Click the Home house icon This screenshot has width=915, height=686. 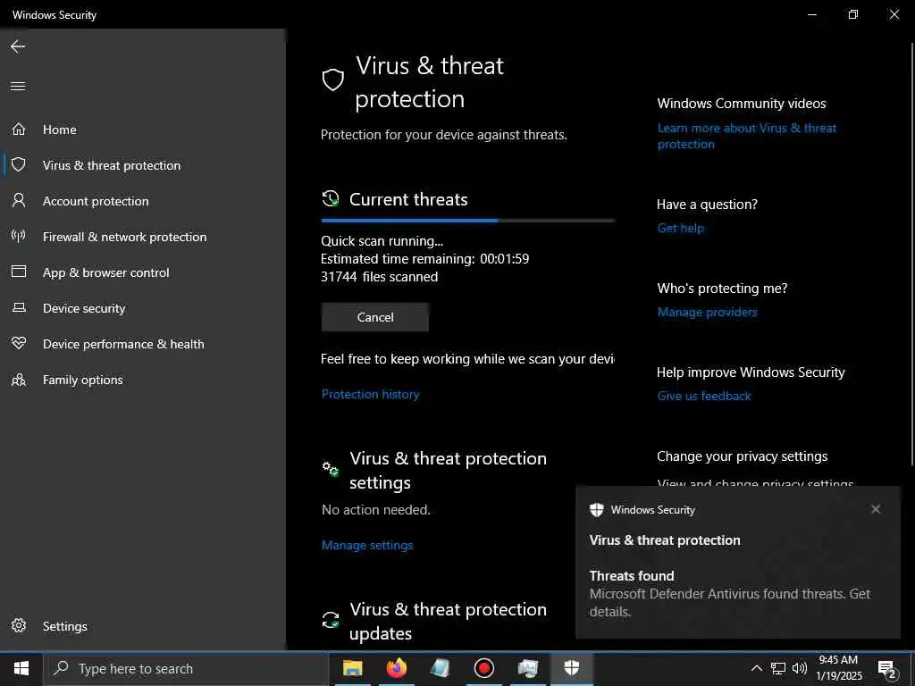pos(19,129)
